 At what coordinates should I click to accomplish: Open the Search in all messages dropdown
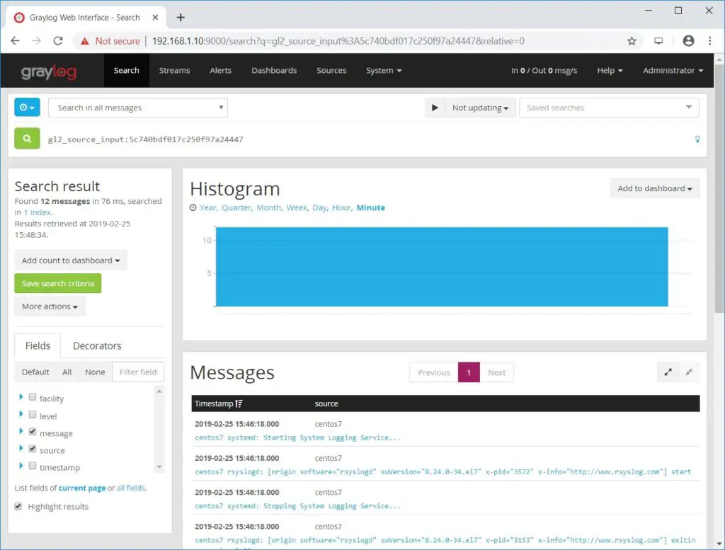coord(138,108)
